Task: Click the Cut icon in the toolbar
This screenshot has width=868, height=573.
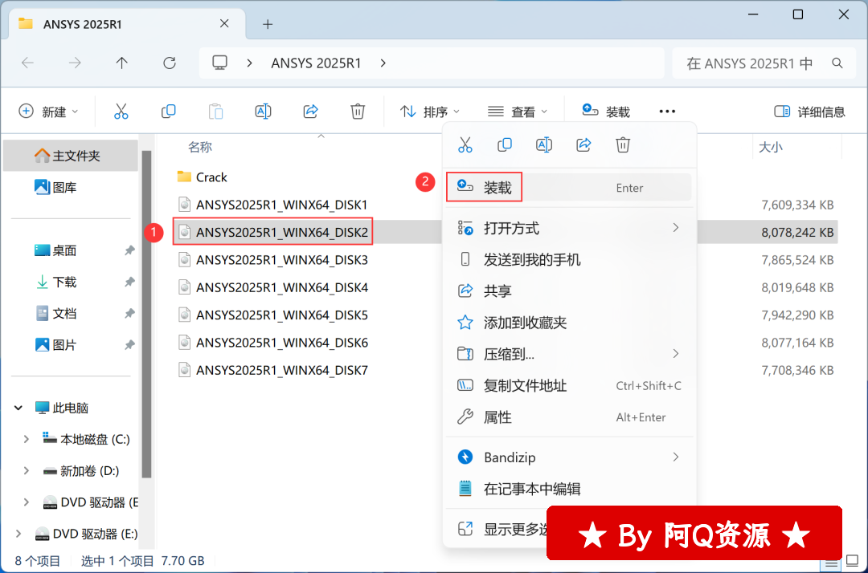Action: tap(121, 112)
